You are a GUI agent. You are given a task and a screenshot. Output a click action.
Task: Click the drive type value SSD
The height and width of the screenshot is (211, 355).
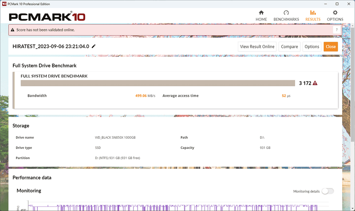pyautogui.click(x=98, y=148)
